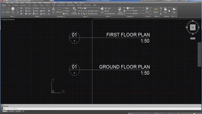Open the lineweight ByLayer dropdown
The image size is (202, 114).
coord(135,11)
